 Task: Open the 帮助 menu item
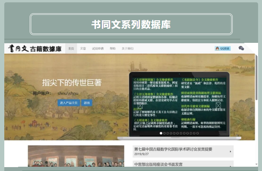(x=112, y=49)
